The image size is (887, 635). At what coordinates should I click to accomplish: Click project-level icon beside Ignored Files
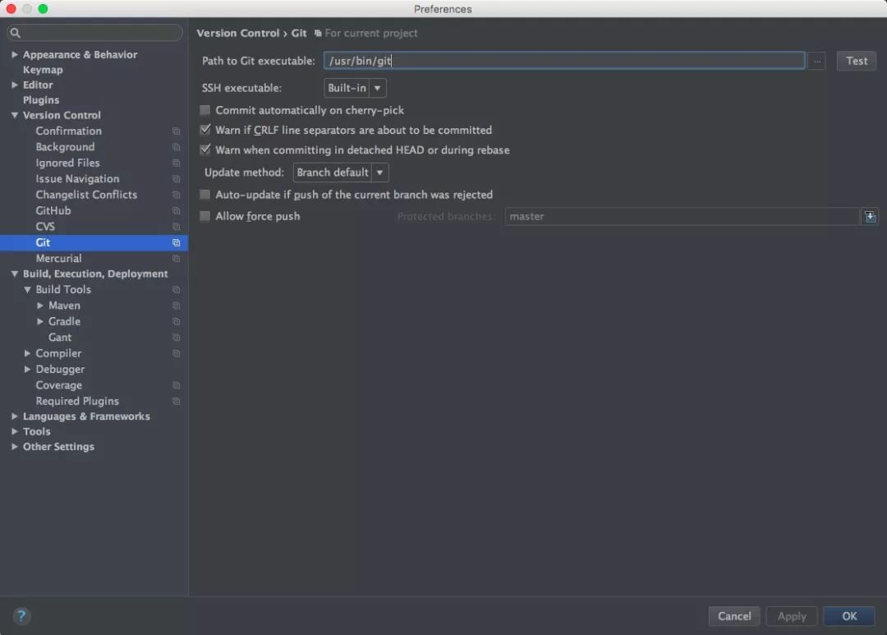point(176,163)
